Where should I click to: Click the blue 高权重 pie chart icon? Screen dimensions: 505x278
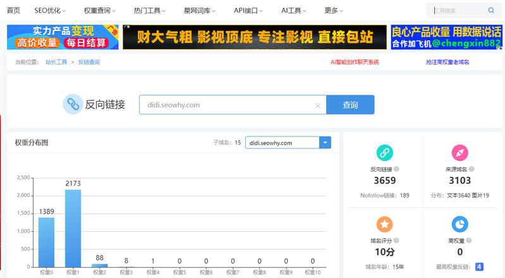(x=459, y=224)
